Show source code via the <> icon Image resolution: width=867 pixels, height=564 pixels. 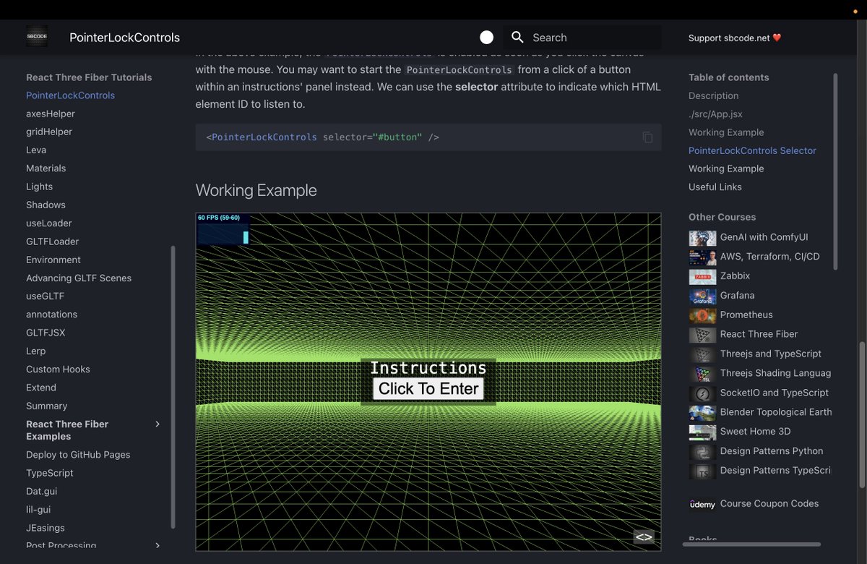coord(644,537)
